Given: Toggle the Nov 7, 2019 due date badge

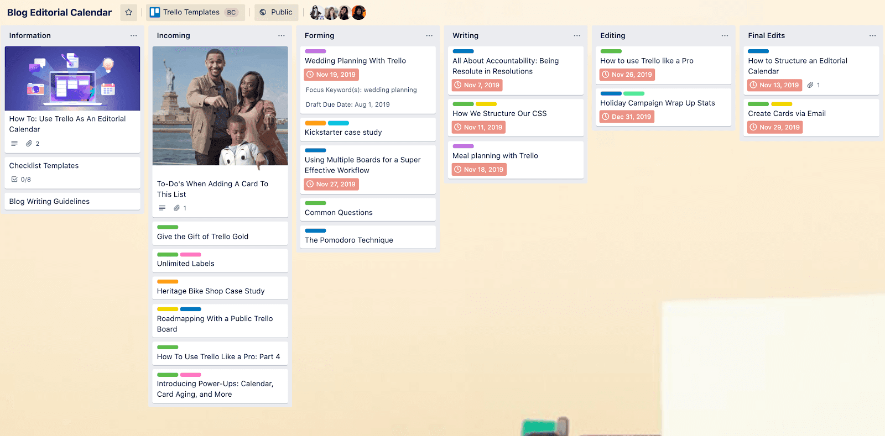Looking at the screenshot, I should [477, 85].
